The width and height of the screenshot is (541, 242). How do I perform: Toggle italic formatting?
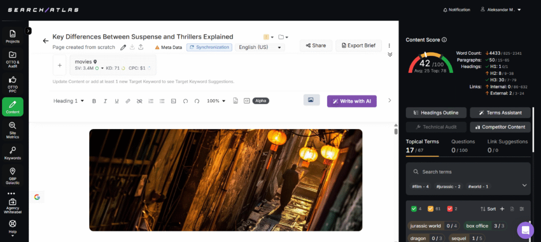click(105, 101)
